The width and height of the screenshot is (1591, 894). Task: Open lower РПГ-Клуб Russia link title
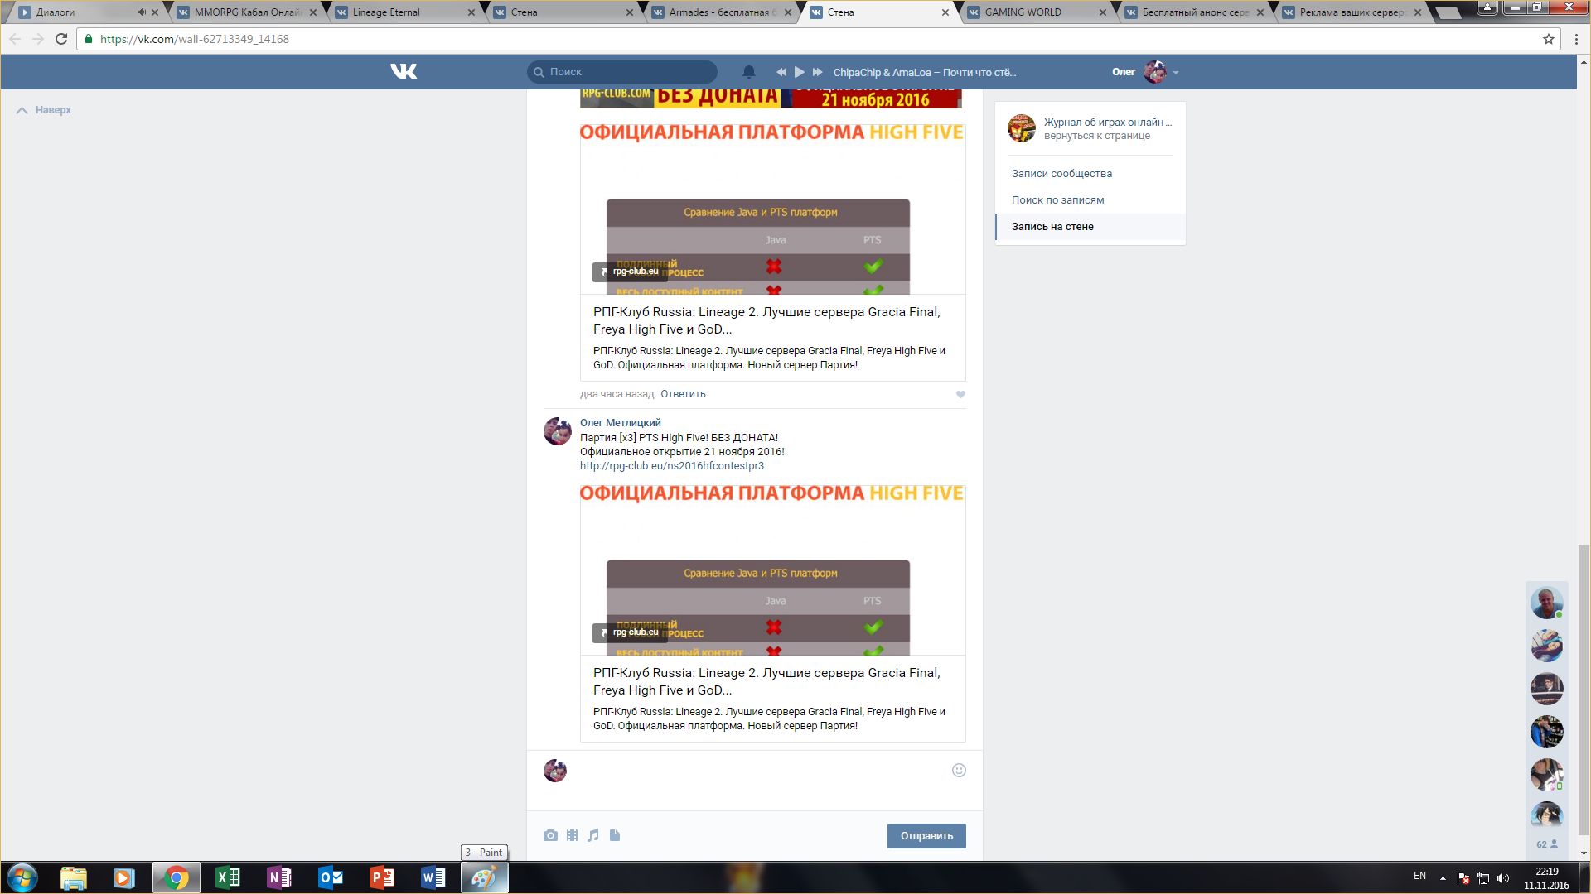[766, 681]
